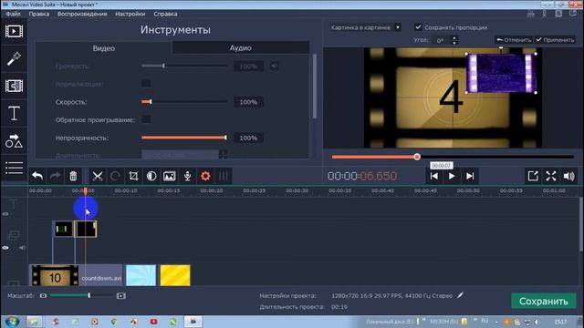Click the preview seek bar
The height and width of the screenshot is (328, 584).
point(453,157)
